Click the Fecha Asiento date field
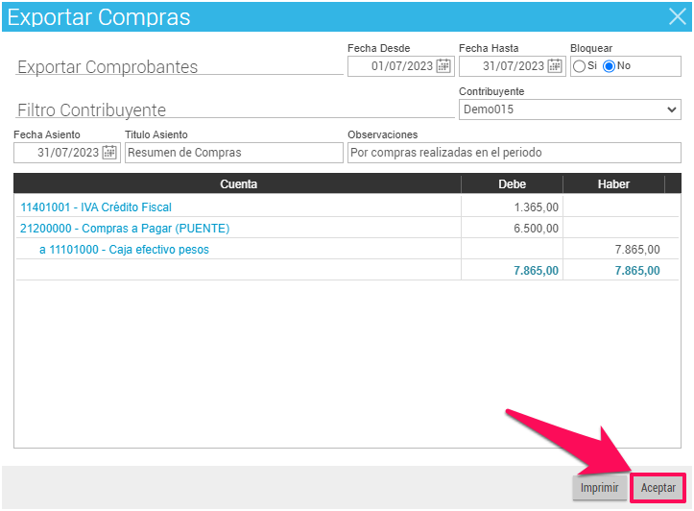The image size is (694, 511). click(x=60, y=153)
